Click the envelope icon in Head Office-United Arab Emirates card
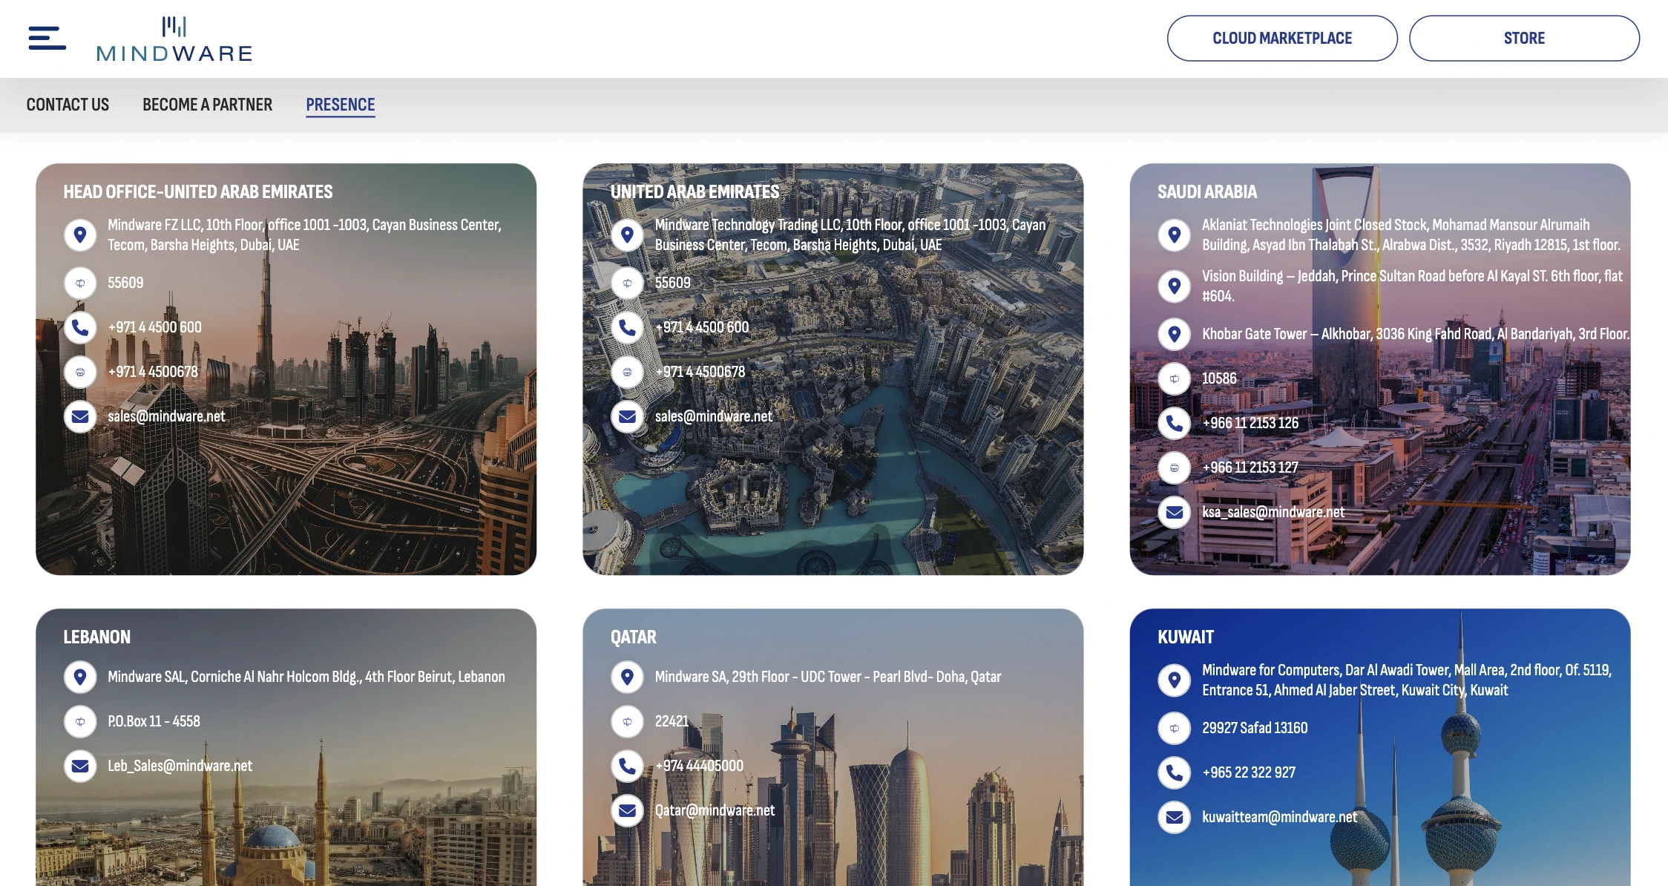1668x886 pixels. coord(80,416)
